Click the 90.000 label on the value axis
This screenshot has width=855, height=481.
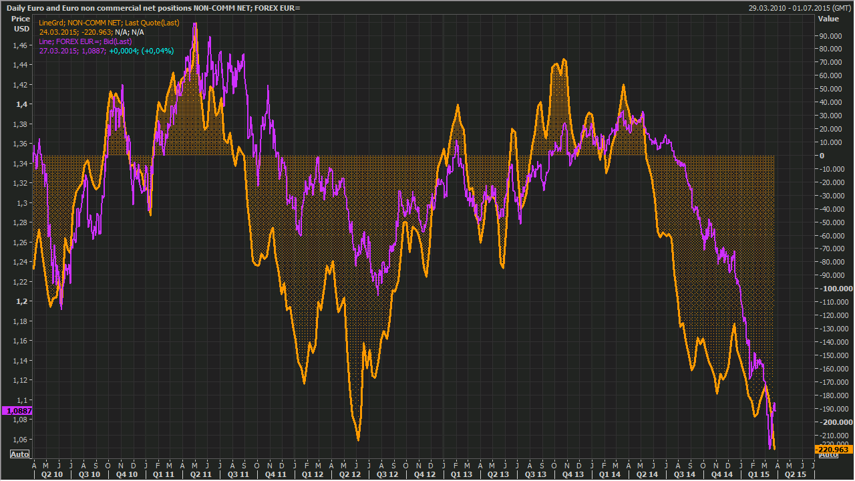tap(831, 35)
